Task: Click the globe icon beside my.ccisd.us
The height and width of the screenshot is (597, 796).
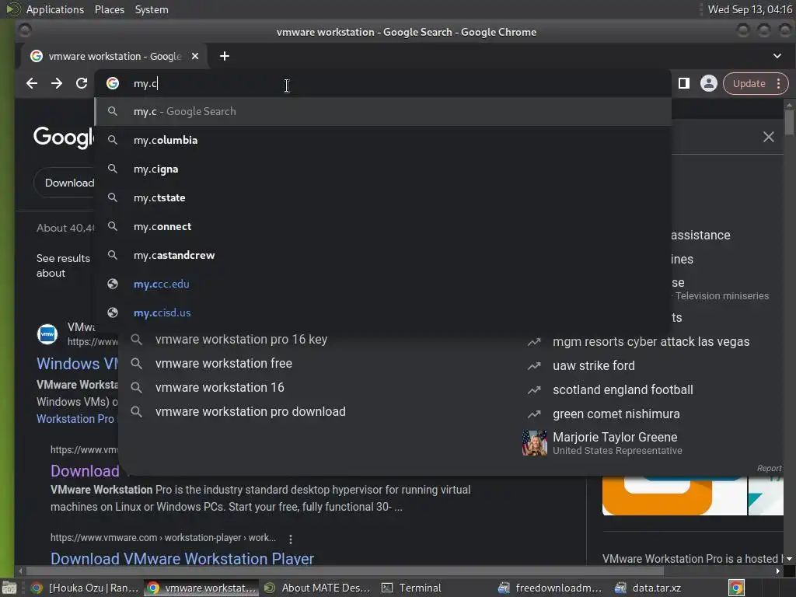Action: (x=113, y=312)
